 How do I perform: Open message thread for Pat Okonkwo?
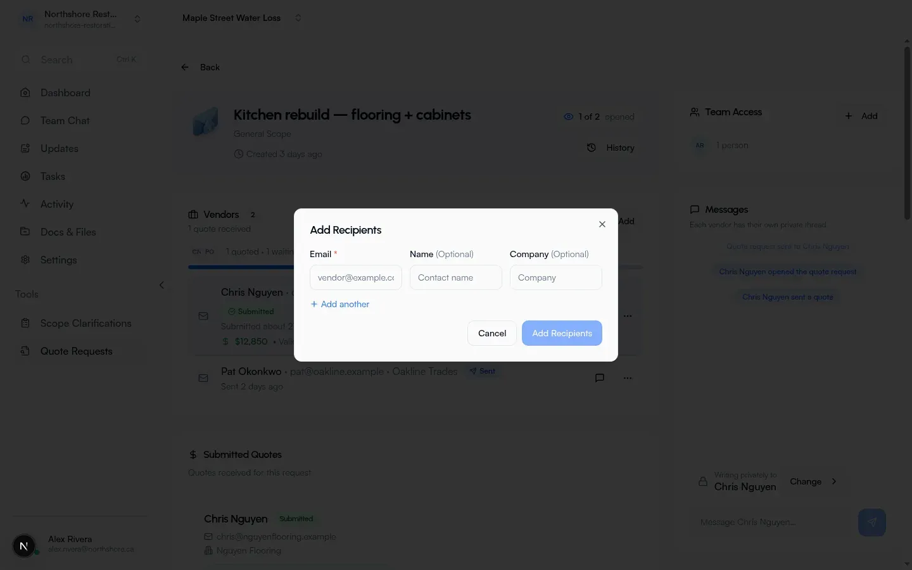600,378
